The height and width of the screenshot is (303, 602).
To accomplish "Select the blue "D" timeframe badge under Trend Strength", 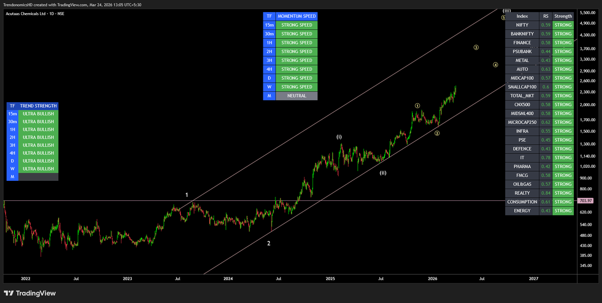I will [13, 161].
